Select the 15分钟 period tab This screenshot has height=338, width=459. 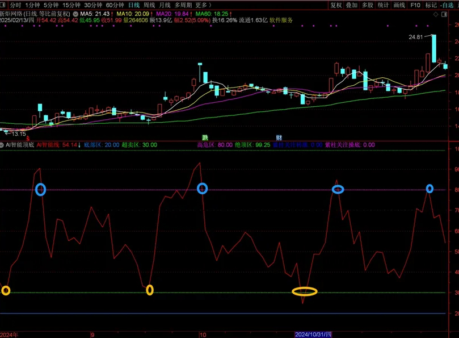tap(71, 5)
